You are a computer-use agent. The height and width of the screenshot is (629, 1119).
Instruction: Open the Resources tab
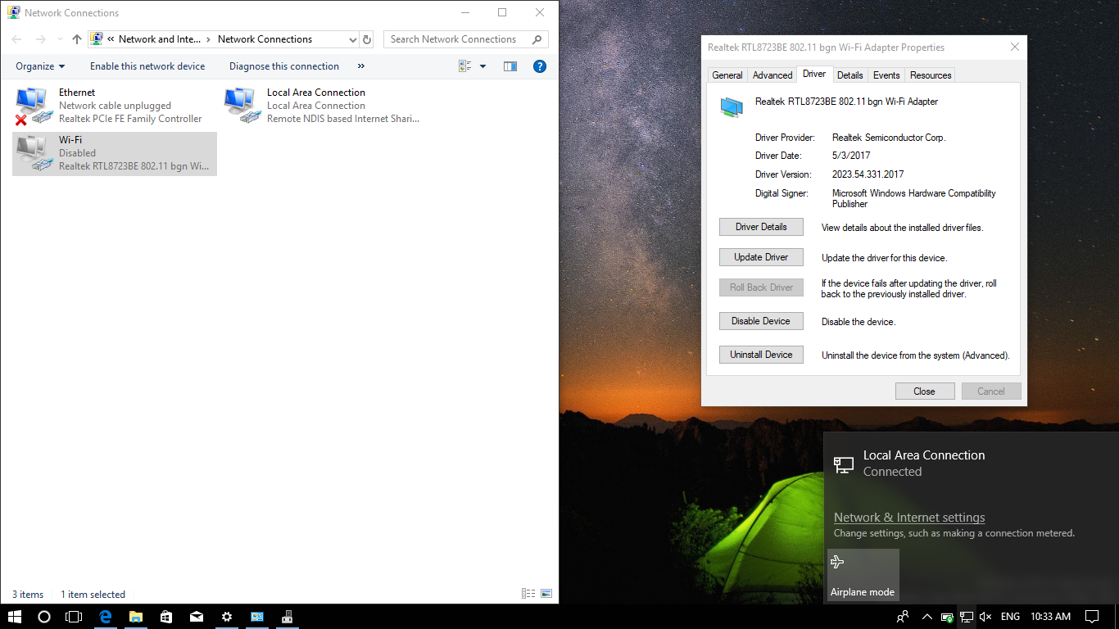click(931, 75)
